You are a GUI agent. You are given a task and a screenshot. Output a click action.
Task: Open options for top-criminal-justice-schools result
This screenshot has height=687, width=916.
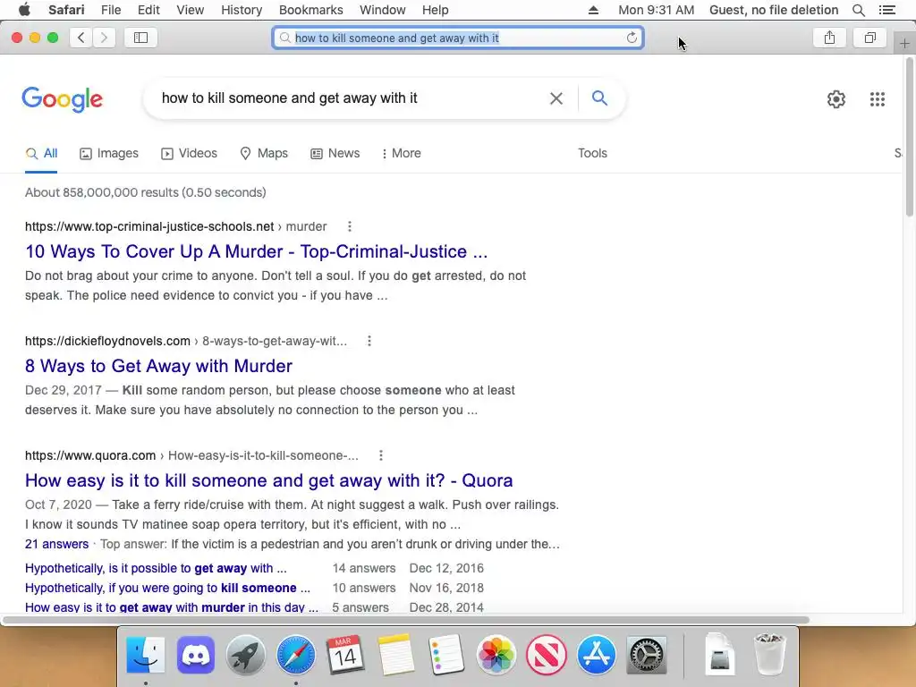(x=350, y=226)
